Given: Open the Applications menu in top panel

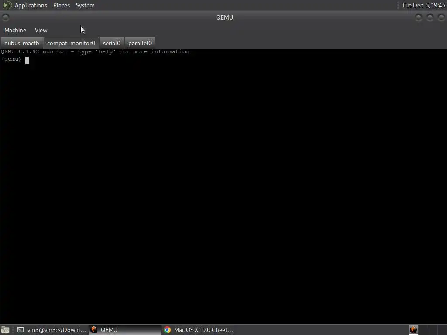Looking at the screenshot, I should click(x=31, y=5).
